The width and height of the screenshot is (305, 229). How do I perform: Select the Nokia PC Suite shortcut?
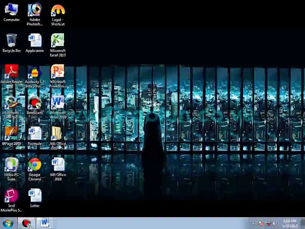tap(11, 169)
